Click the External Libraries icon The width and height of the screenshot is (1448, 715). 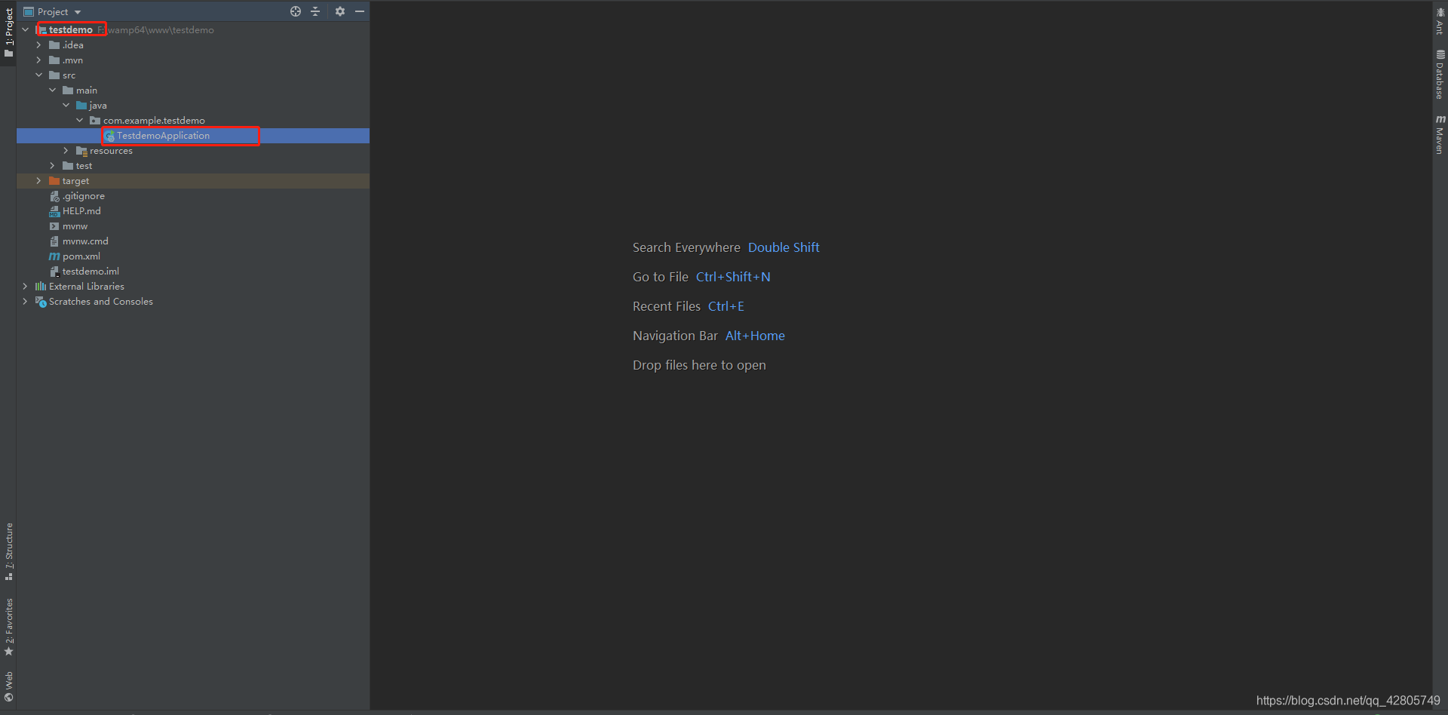[41, 286]
